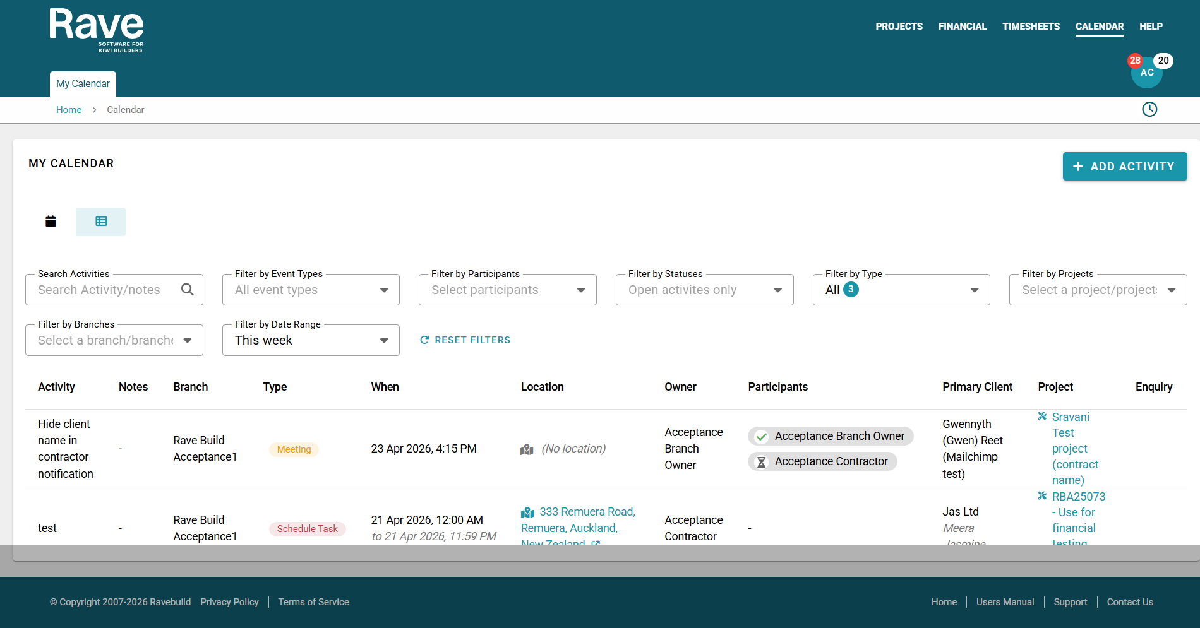Open the Projects menu
1200x628 pixels.
point(899,27)
